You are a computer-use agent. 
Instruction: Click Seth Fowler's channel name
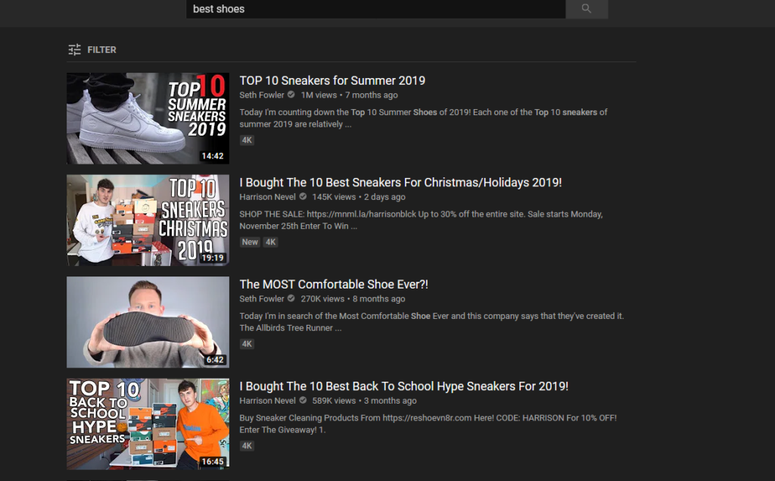(x=262, y=95)
